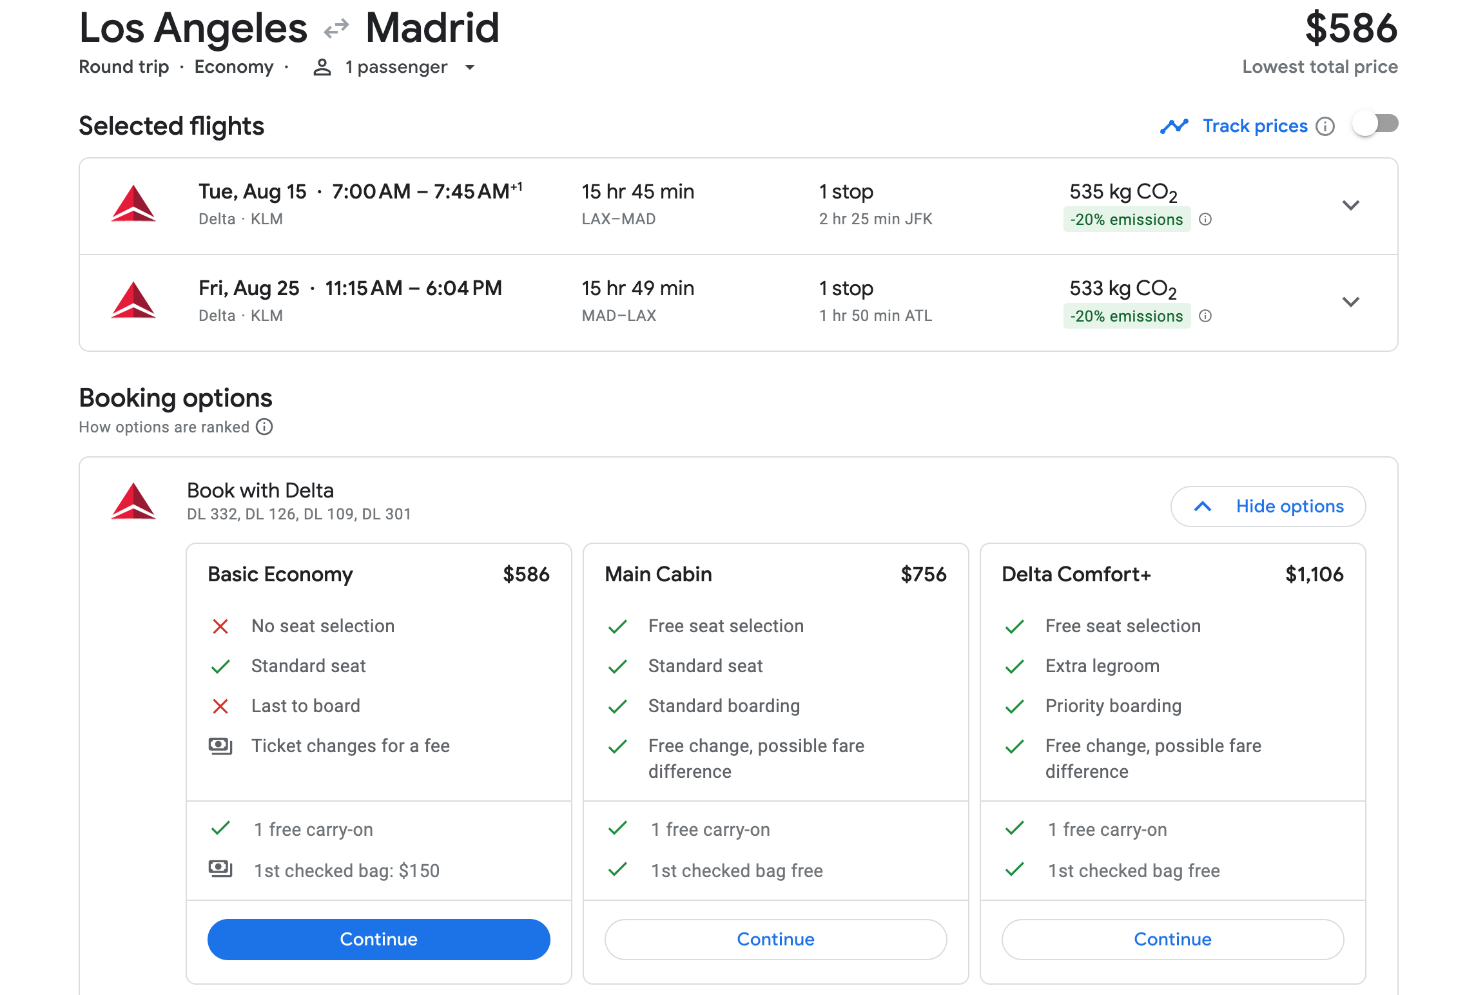
Task: Open the passenger count dropdown
Action: click(x=470, y=68)
